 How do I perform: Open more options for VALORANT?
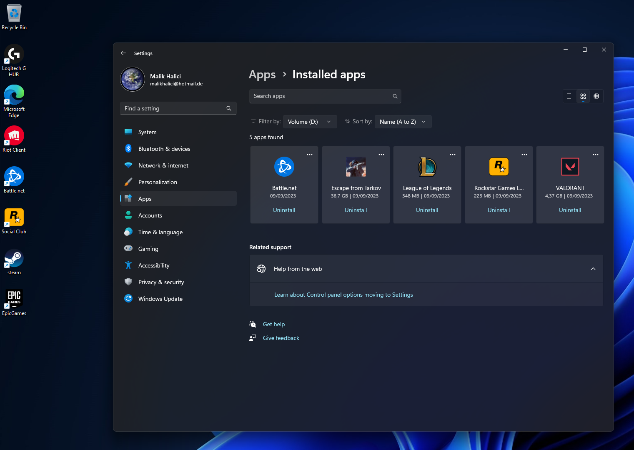(x=596, y=155)
